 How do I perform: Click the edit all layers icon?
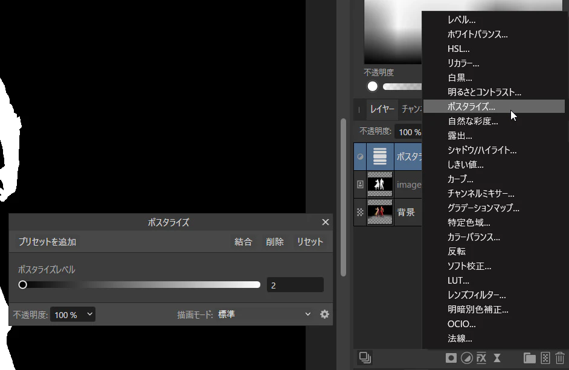[x=365, y=358]
